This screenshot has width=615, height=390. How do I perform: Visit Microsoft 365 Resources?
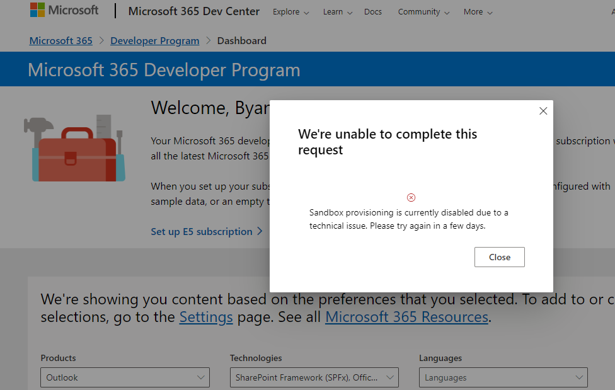[x=406, y=317]
